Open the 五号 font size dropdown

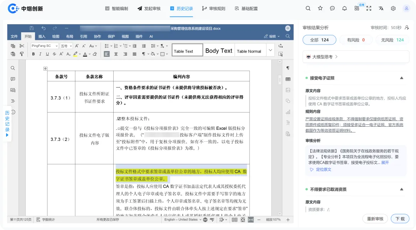tap(66, 46)
